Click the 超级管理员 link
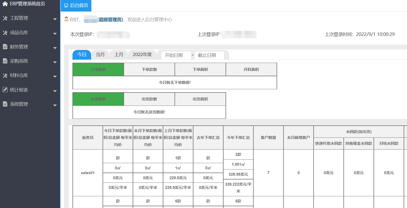 111,20
